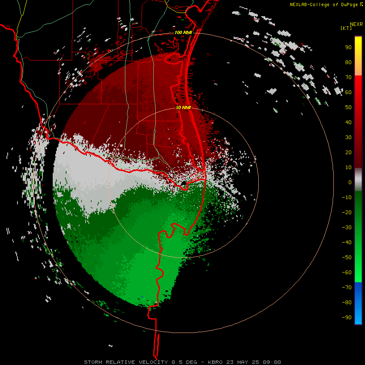
Task: Click the 30 value on velocity scale
Action: (x=348, y=137)
